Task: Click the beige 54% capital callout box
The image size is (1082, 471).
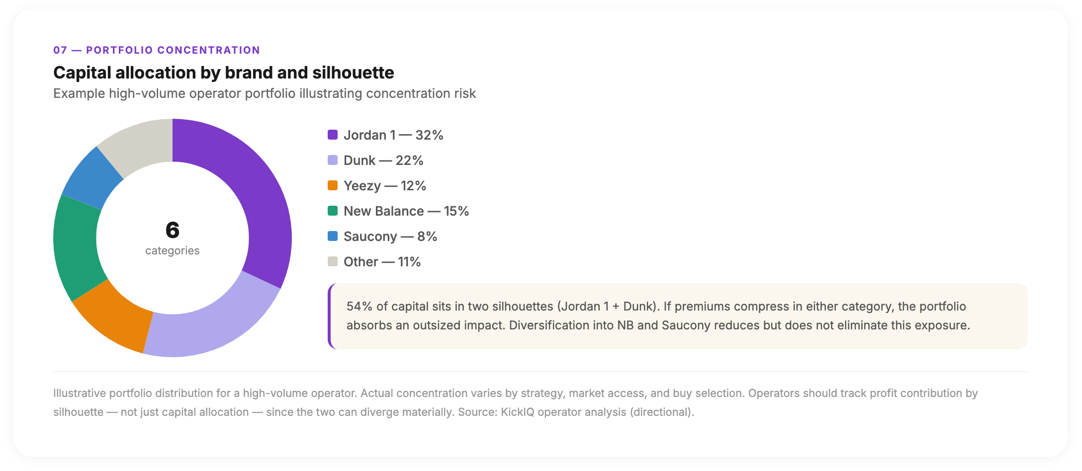Action: click(x=677, y=316)
